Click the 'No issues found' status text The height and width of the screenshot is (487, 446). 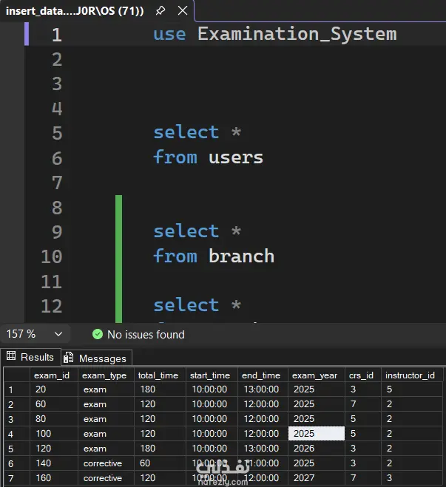tap(146, 335)
